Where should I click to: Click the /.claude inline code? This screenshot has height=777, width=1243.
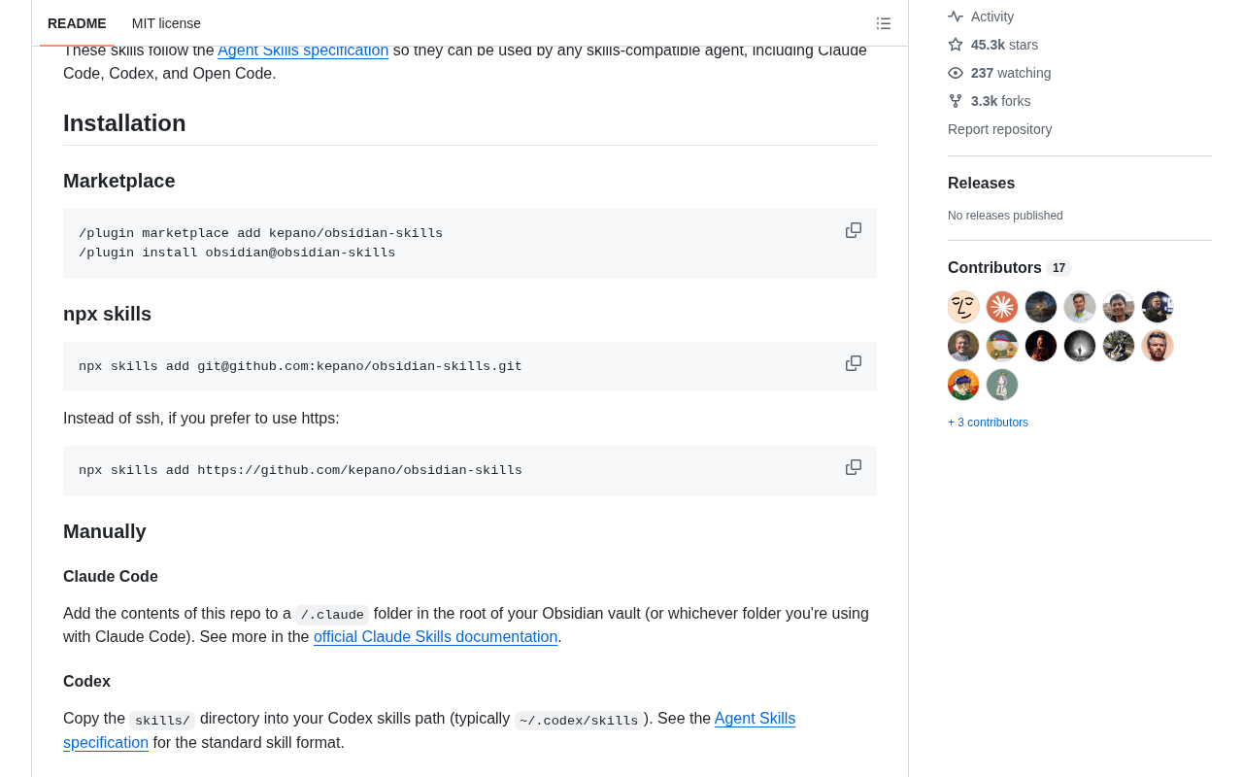coord(332,615)
